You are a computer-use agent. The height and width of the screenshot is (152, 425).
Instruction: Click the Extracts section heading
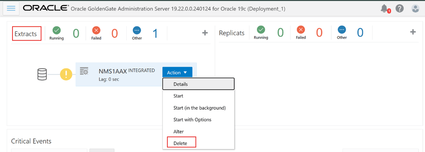[x=26, y=34]
